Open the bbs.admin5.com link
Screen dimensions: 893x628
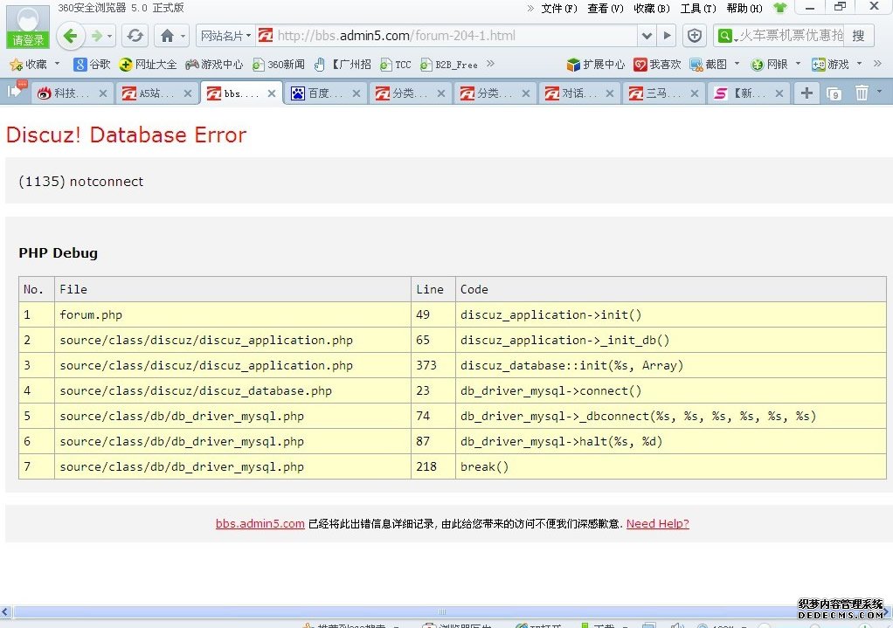click(x=260, y=523)
